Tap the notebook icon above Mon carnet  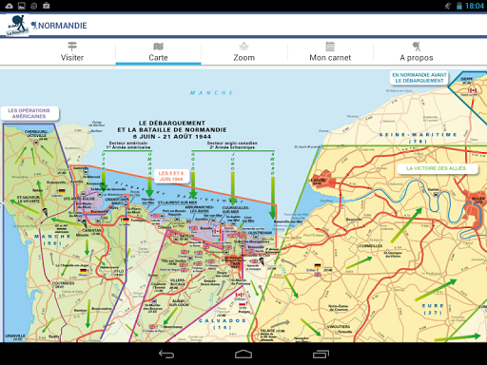pyautogui.click(x=330, y=47)
